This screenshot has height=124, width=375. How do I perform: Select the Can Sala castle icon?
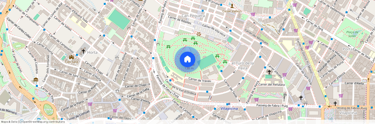71,57
